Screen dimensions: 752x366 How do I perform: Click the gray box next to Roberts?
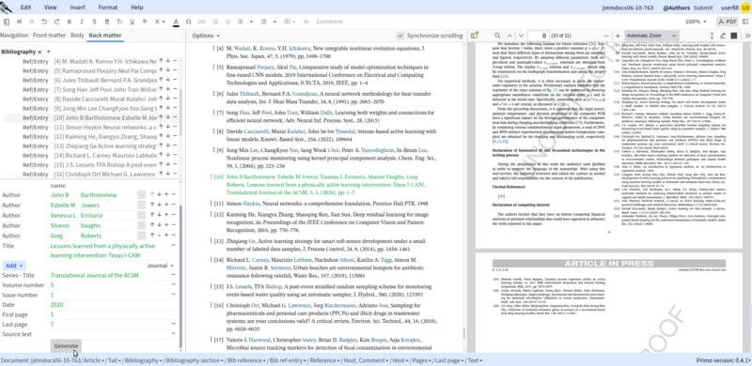pyautogui.click(x=141, y=236)
